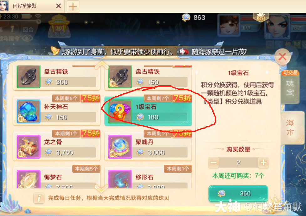Expand item list upward with top chevron
This screenshot has width=306, height=216.
[x=101, y=65]
